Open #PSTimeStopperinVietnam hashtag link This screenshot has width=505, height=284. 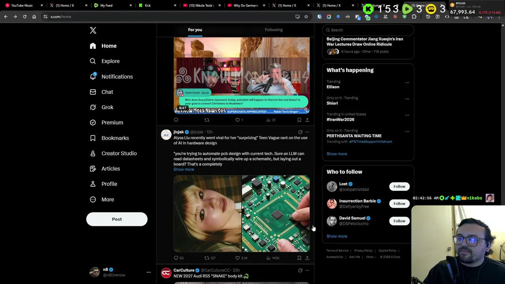[370, 142]
